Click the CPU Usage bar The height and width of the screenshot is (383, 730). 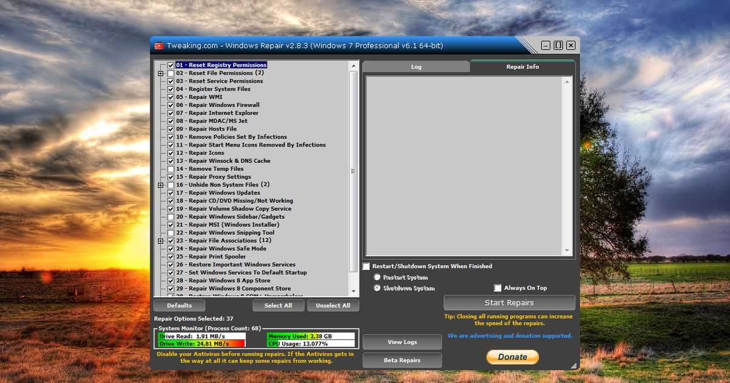(311, 344)
